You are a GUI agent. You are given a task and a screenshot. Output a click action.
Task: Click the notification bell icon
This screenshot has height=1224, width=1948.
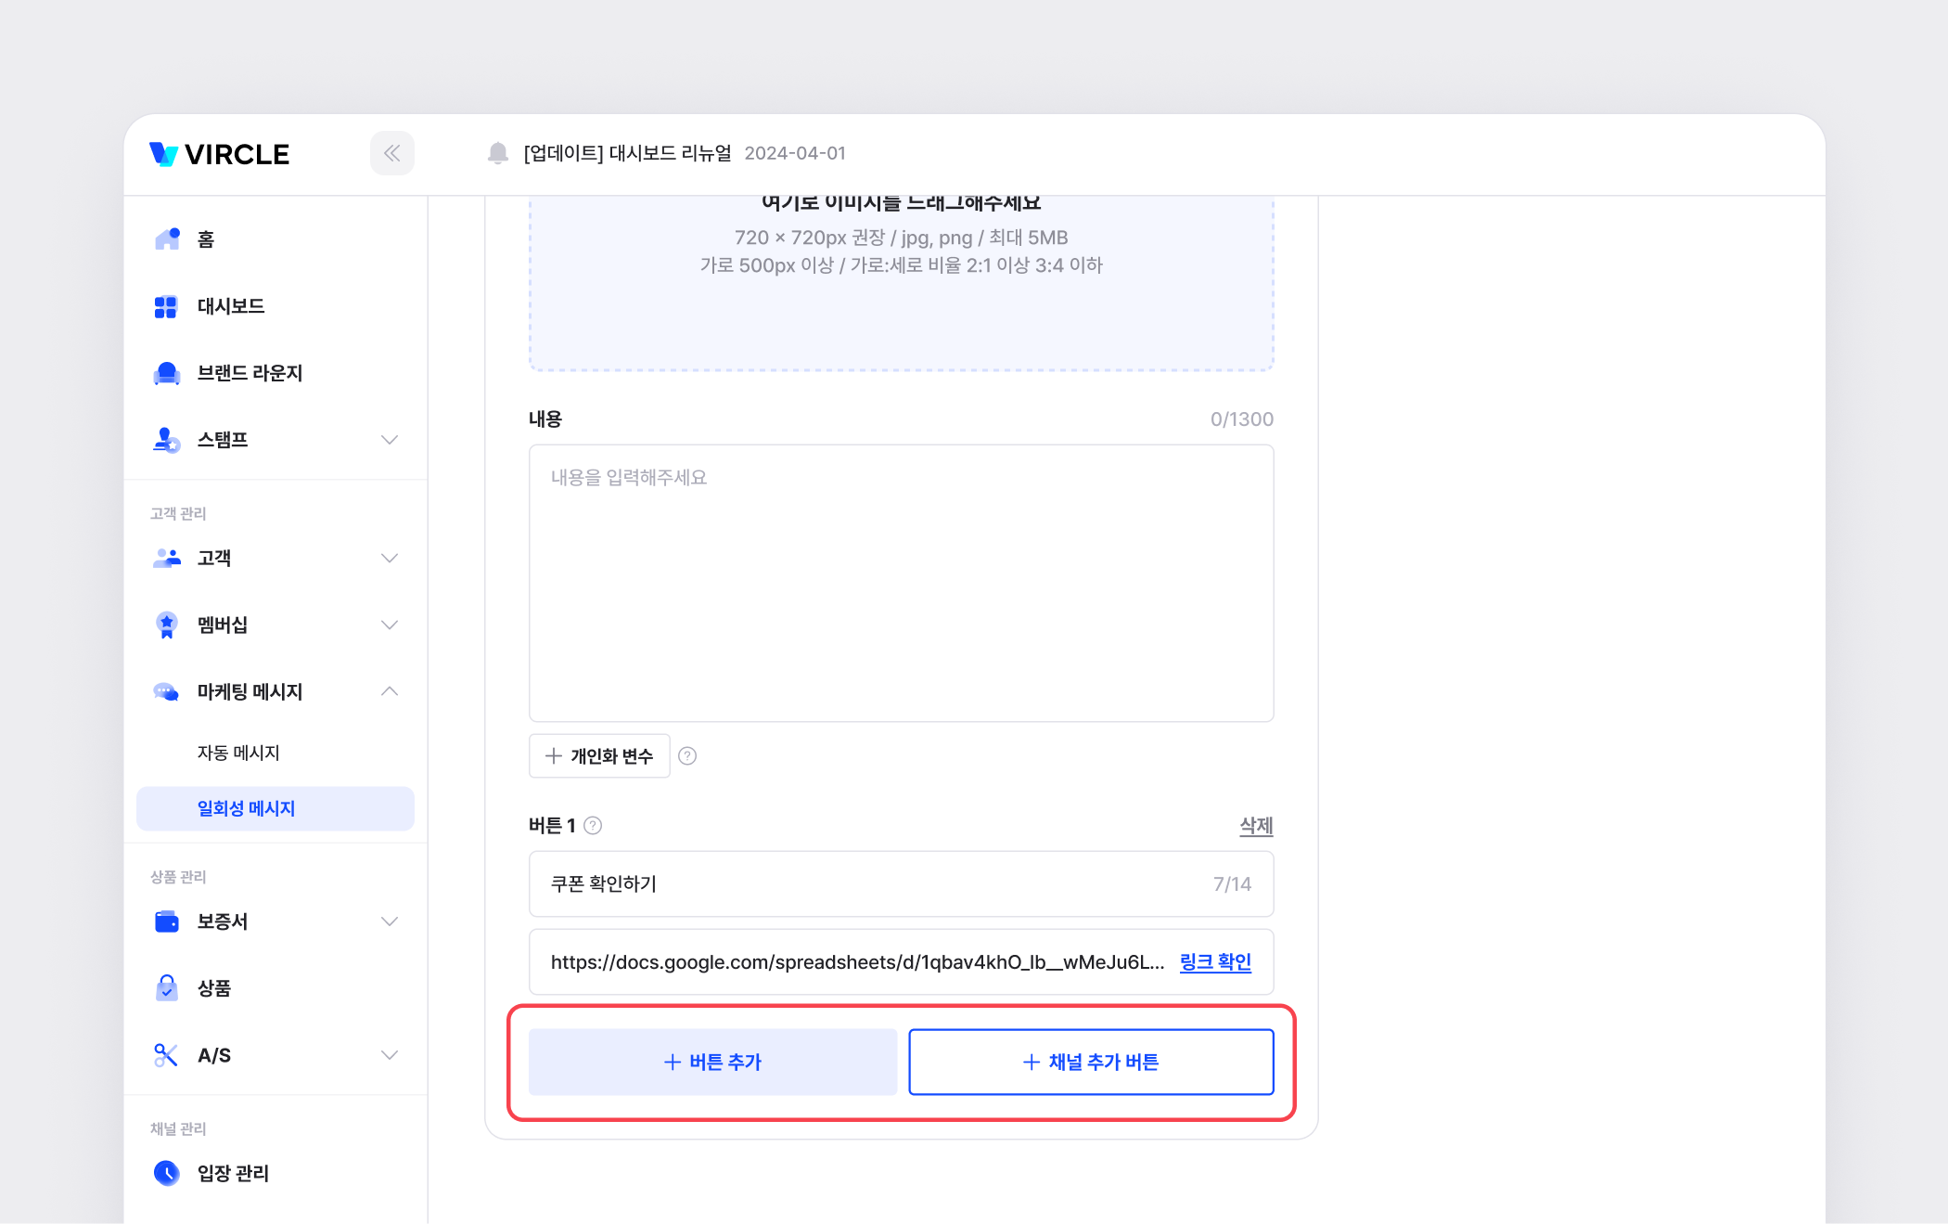(498, 153)
